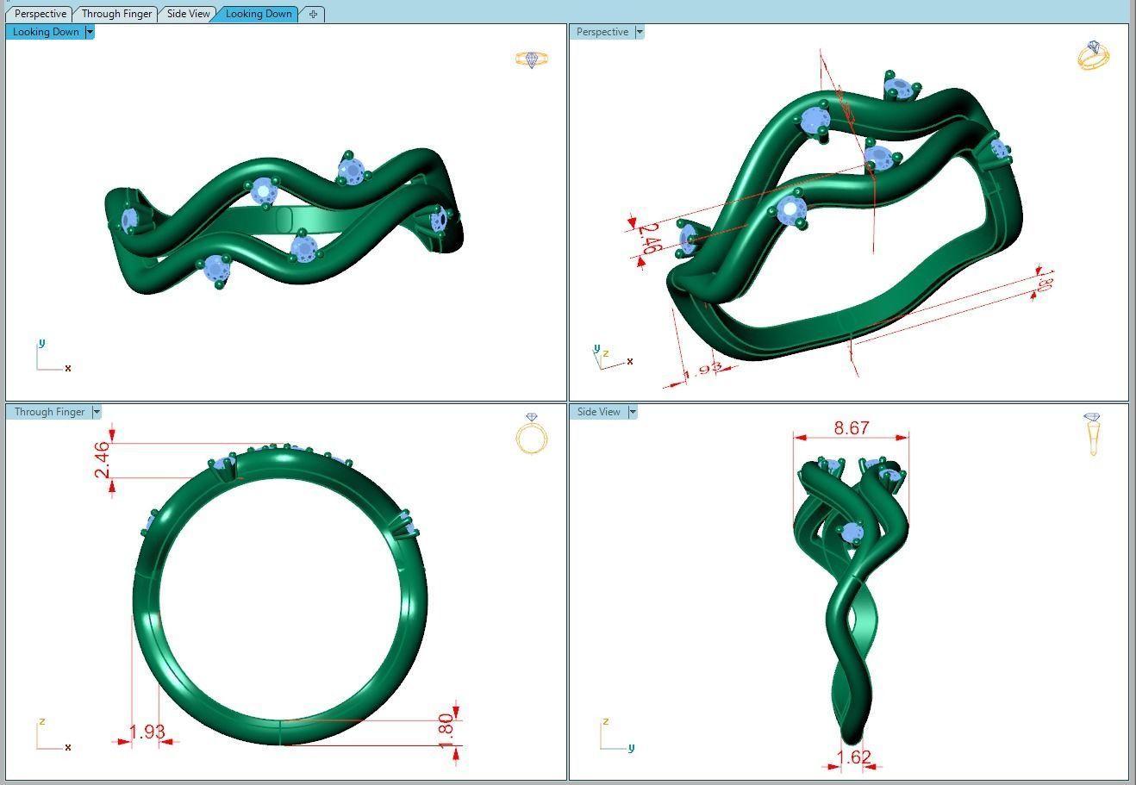The width and height of the screenshot is (1136, 785).
Task: Click the Looking Down viewport title label
Action: coord(46,32)
